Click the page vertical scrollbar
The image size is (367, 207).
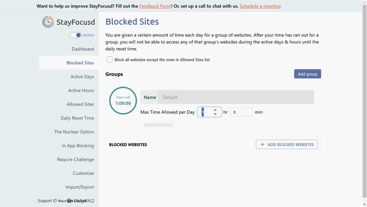(365, 101)
